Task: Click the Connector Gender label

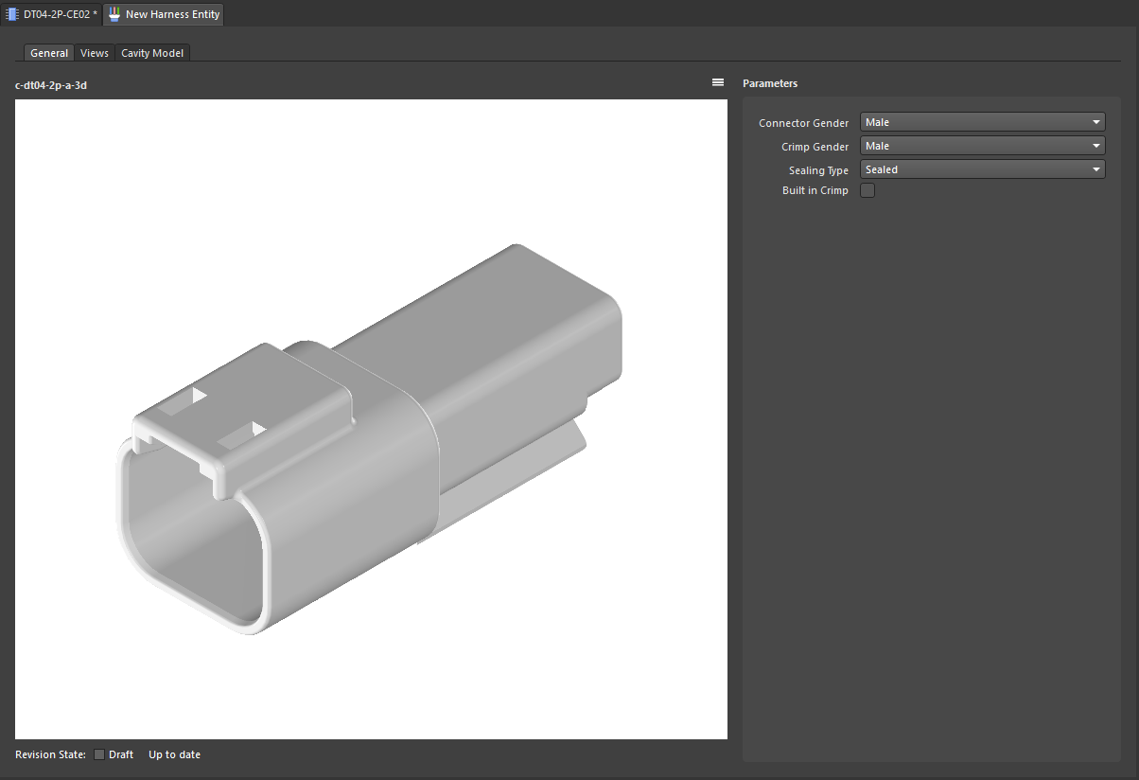Action: (x=803, y=123)
